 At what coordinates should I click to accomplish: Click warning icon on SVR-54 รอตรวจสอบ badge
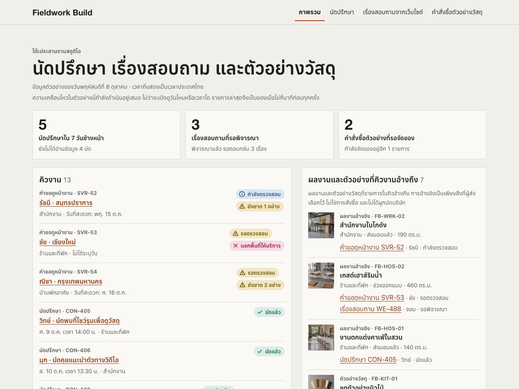[x=242, y=273]
